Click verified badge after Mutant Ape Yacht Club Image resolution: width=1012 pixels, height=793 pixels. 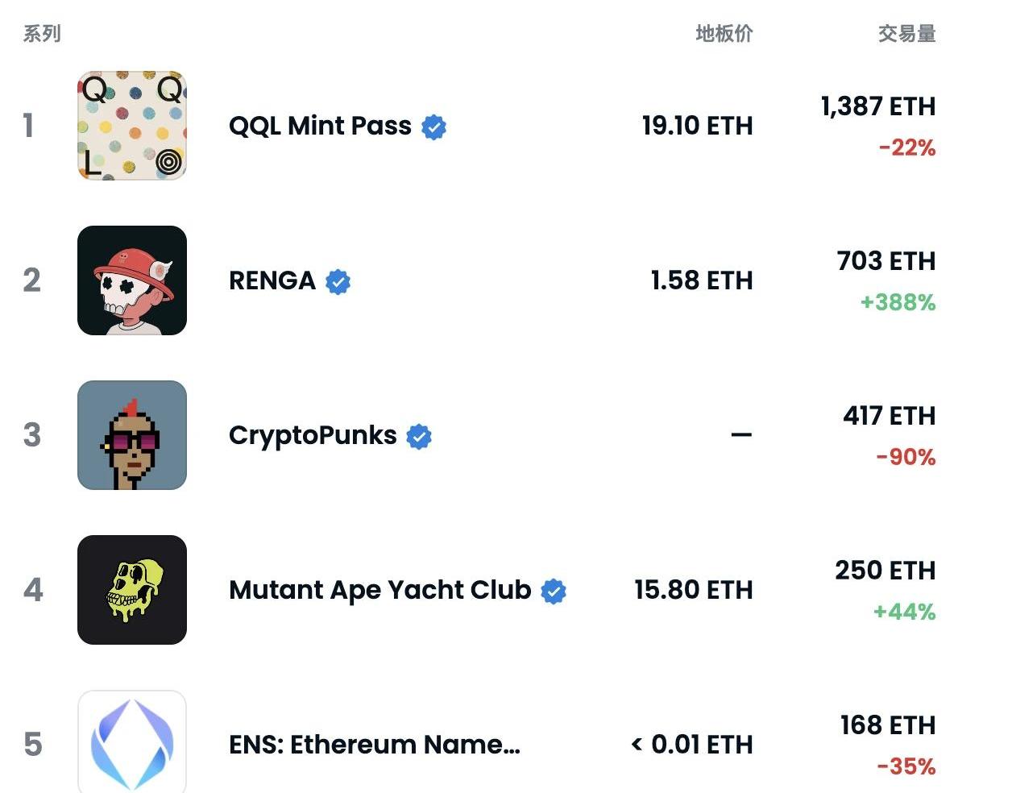tap(554, 591)
